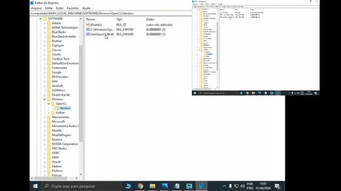Click the Khronos folder icon
Viewport: 341px width, 191px height.
point(48,99)
